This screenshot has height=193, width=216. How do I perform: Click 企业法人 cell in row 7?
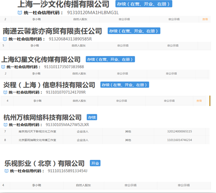coord(83,132)
